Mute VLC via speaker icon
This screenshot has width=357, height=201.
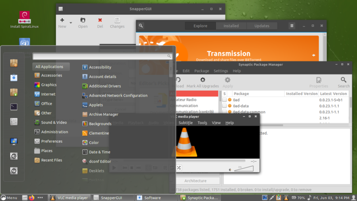pos(230,169)
